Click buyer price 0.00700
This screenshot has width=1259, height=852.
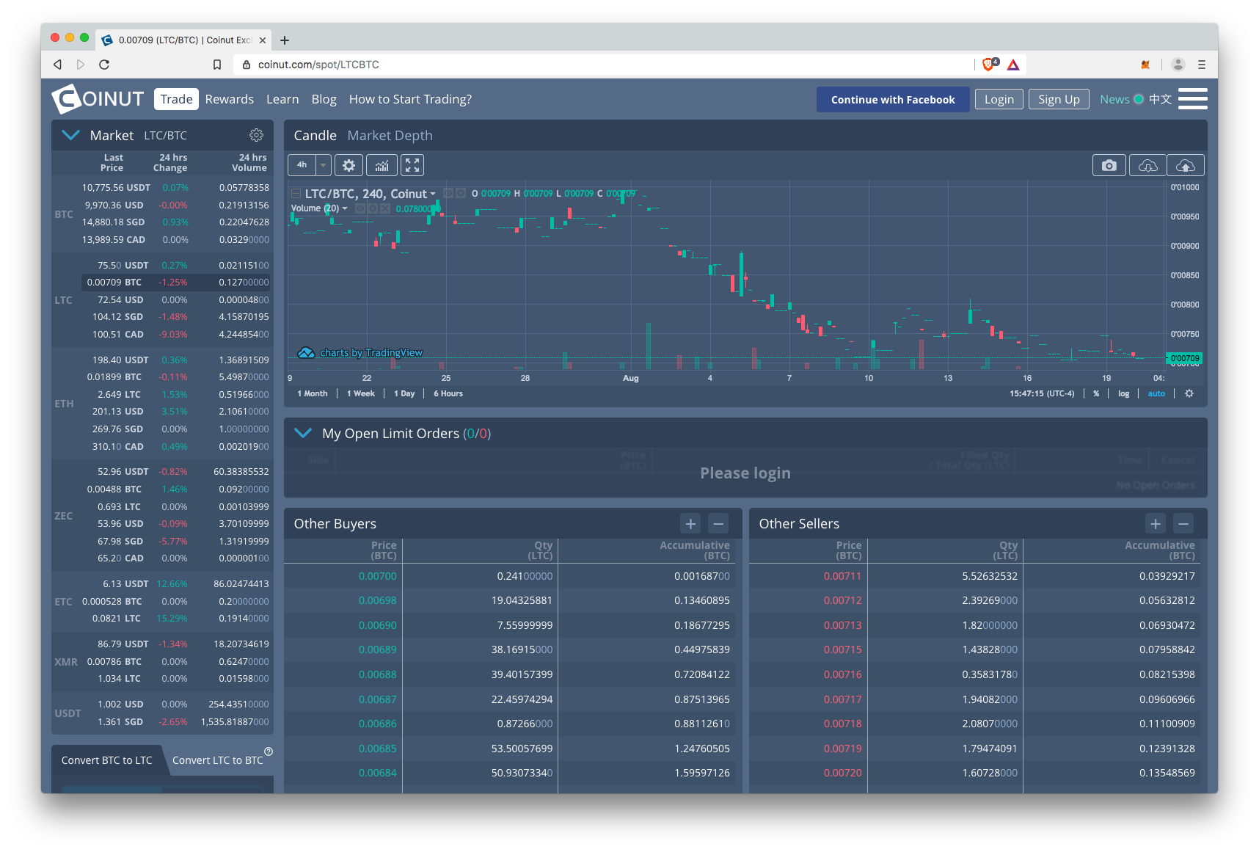377,576
